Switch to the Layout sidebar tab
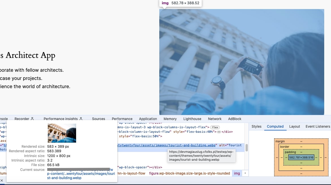The height and width of the screenshot is (185, 331). coord(294,127)
